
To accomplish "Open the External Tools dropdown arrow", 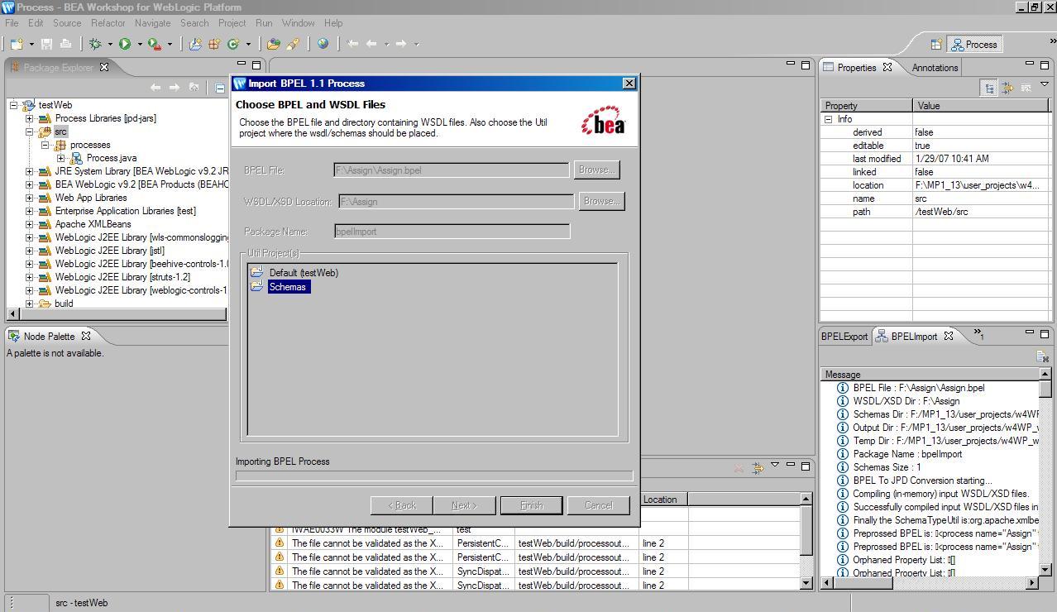I will [170, 45].
